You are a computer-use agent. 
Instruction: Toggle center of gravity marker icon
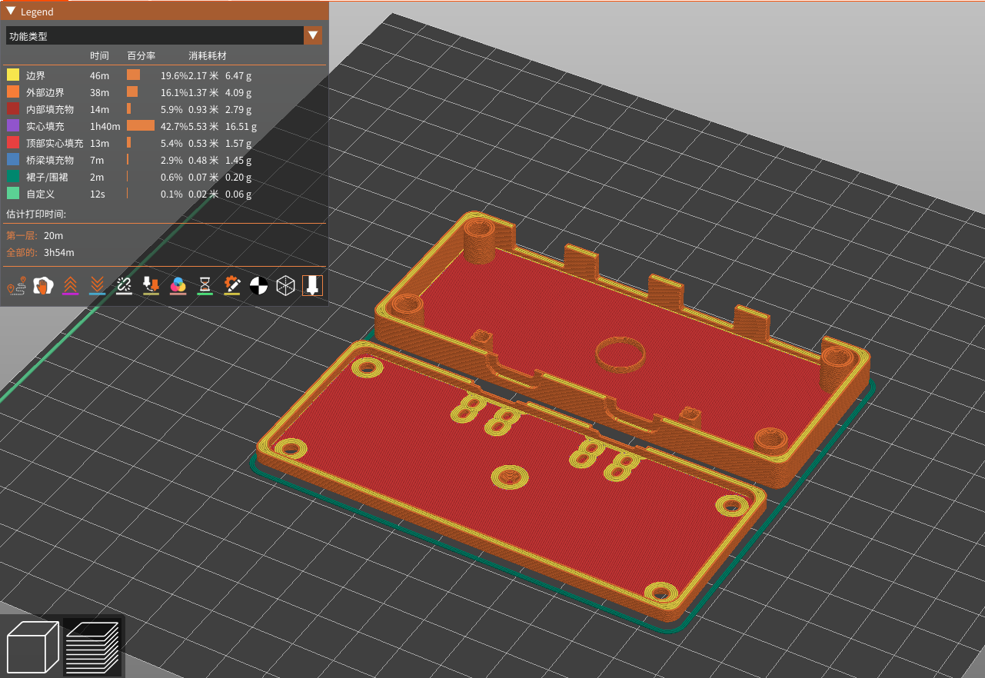click(258, 286)
